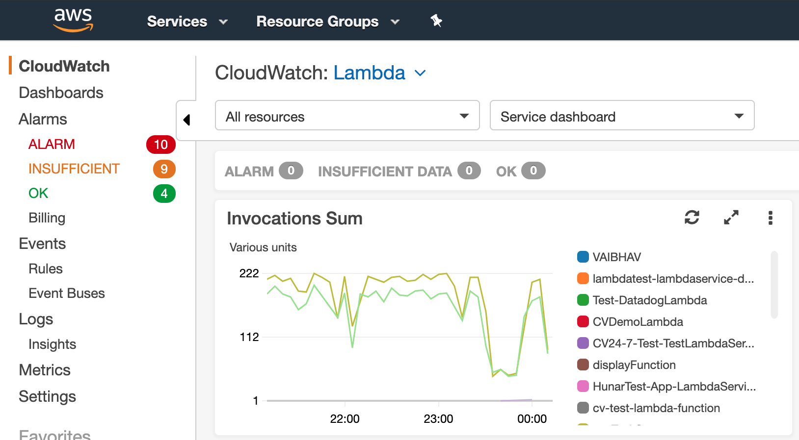This screenshot has width=799, height=440.
Task: Open Insights under Logs
Action: click(53, 344)
